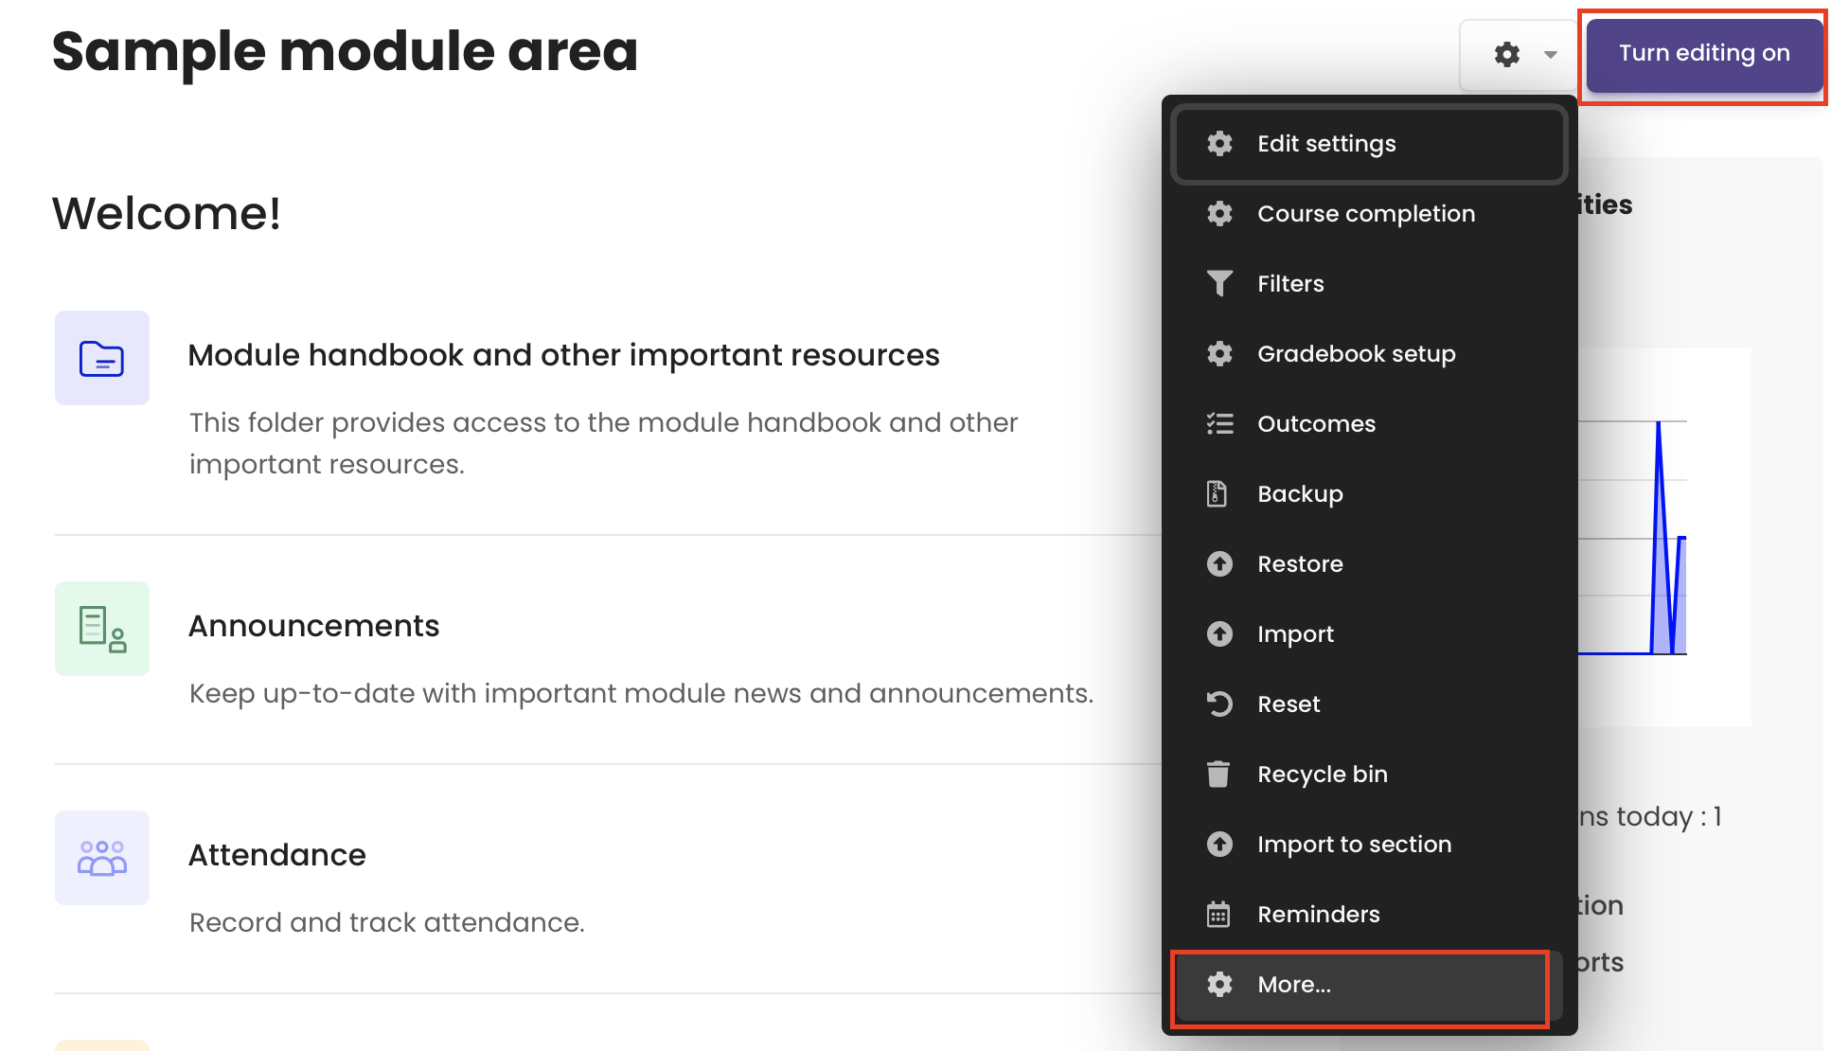This screenshot has height=1051, width=1831.
Task: Open Course completion menu entry
Action: coord(1369,214)
